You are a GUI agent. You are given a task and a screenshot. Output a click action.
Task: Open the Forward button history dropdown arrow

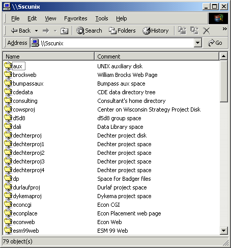click(55, 31)
